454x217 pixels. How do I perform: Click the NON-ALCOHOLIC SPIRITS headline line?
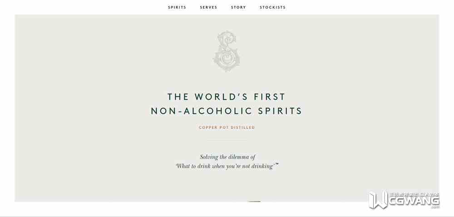227,111
